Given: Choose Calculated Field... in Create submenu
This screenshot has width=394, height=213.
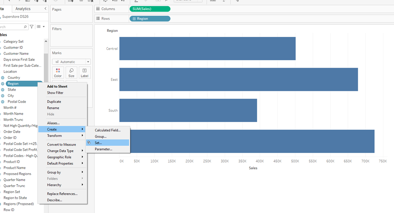Looking at the screenshot, I should click(107, 130).
